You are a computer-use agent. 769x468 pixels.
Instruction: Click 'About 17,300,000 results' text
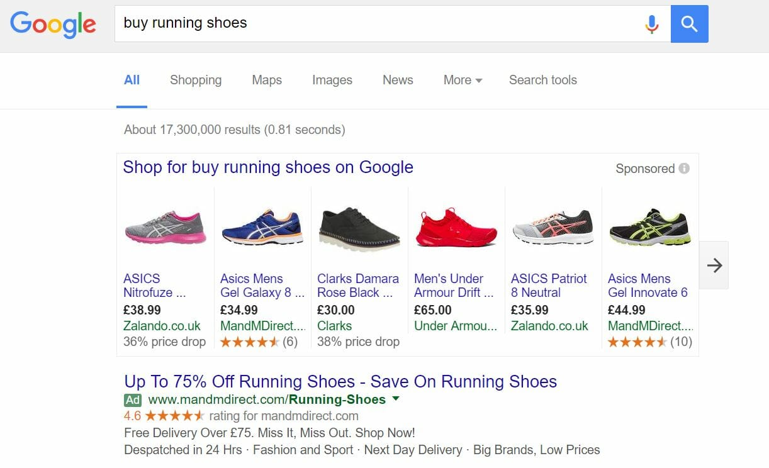tap(235, 130)
